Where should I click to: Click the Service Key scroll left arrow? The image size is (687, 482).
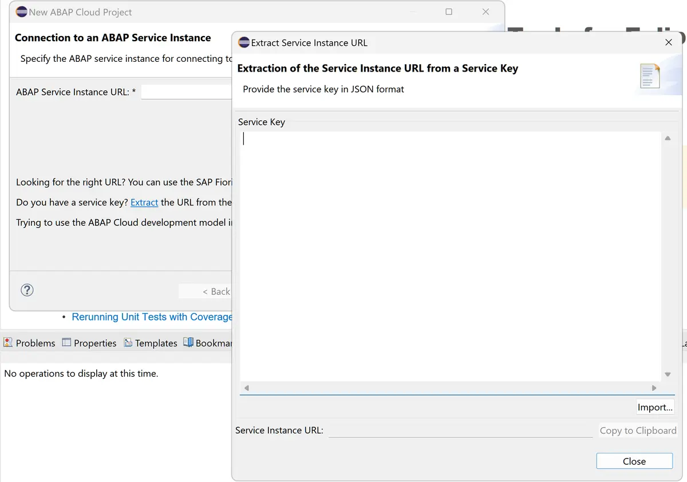(247, 388)
